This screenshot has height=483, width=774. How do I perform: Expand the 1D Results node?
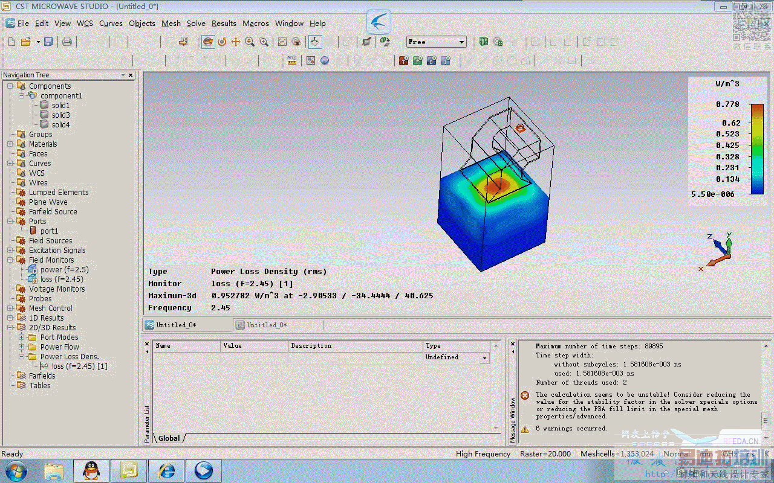coord(10,318)
